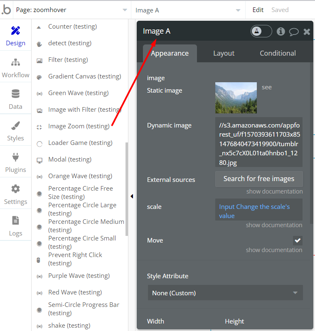The width and height of the screenshot is (315, 331).
Task: Open the Settings gear icon
Action: [16, 189]
